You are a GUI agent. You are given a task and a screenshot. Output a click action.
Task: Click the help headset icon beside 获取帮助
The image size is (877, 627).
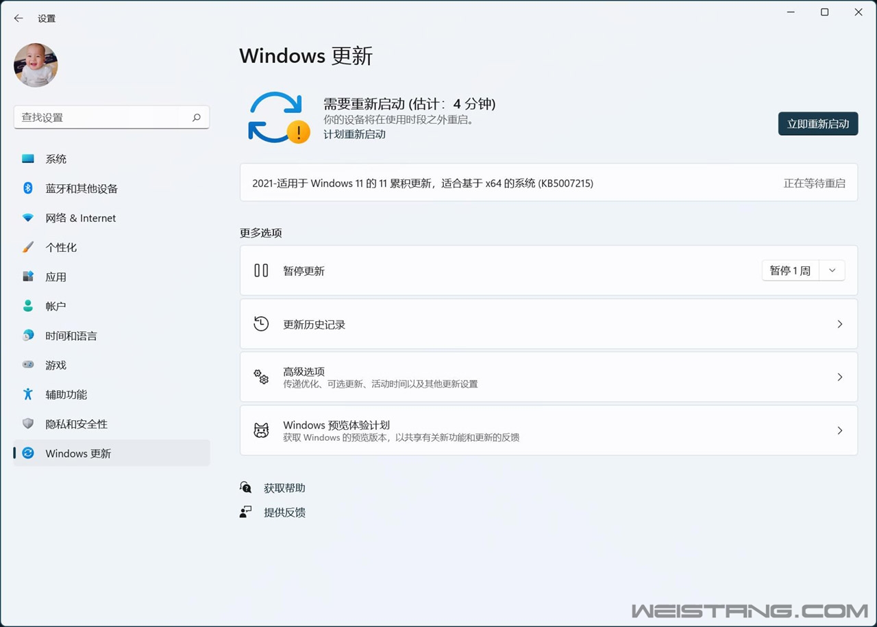pos(246,487)
